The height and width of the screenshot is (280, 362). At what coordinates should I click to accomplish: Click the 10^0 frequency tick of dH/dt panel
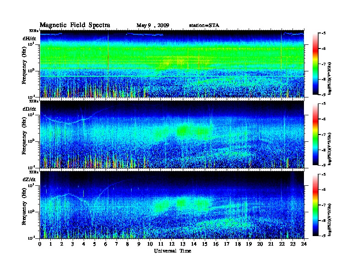[x=32, y=70]
